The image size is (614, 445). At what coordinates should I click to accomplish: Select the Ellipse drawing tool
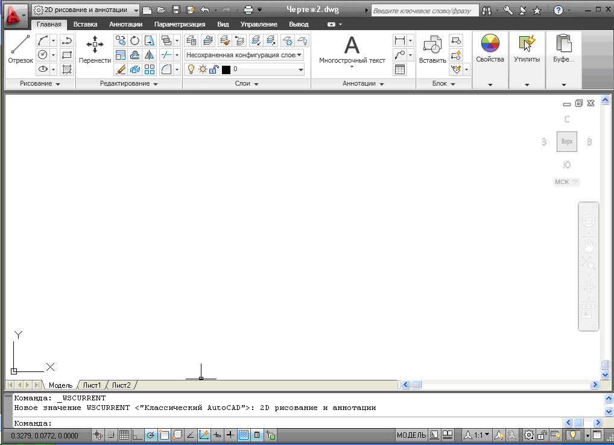point(43,69)
